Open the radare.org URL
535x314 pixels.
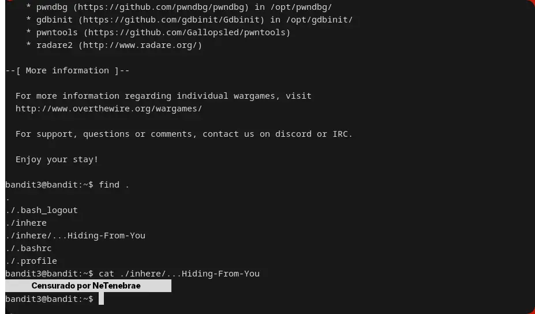140,45
